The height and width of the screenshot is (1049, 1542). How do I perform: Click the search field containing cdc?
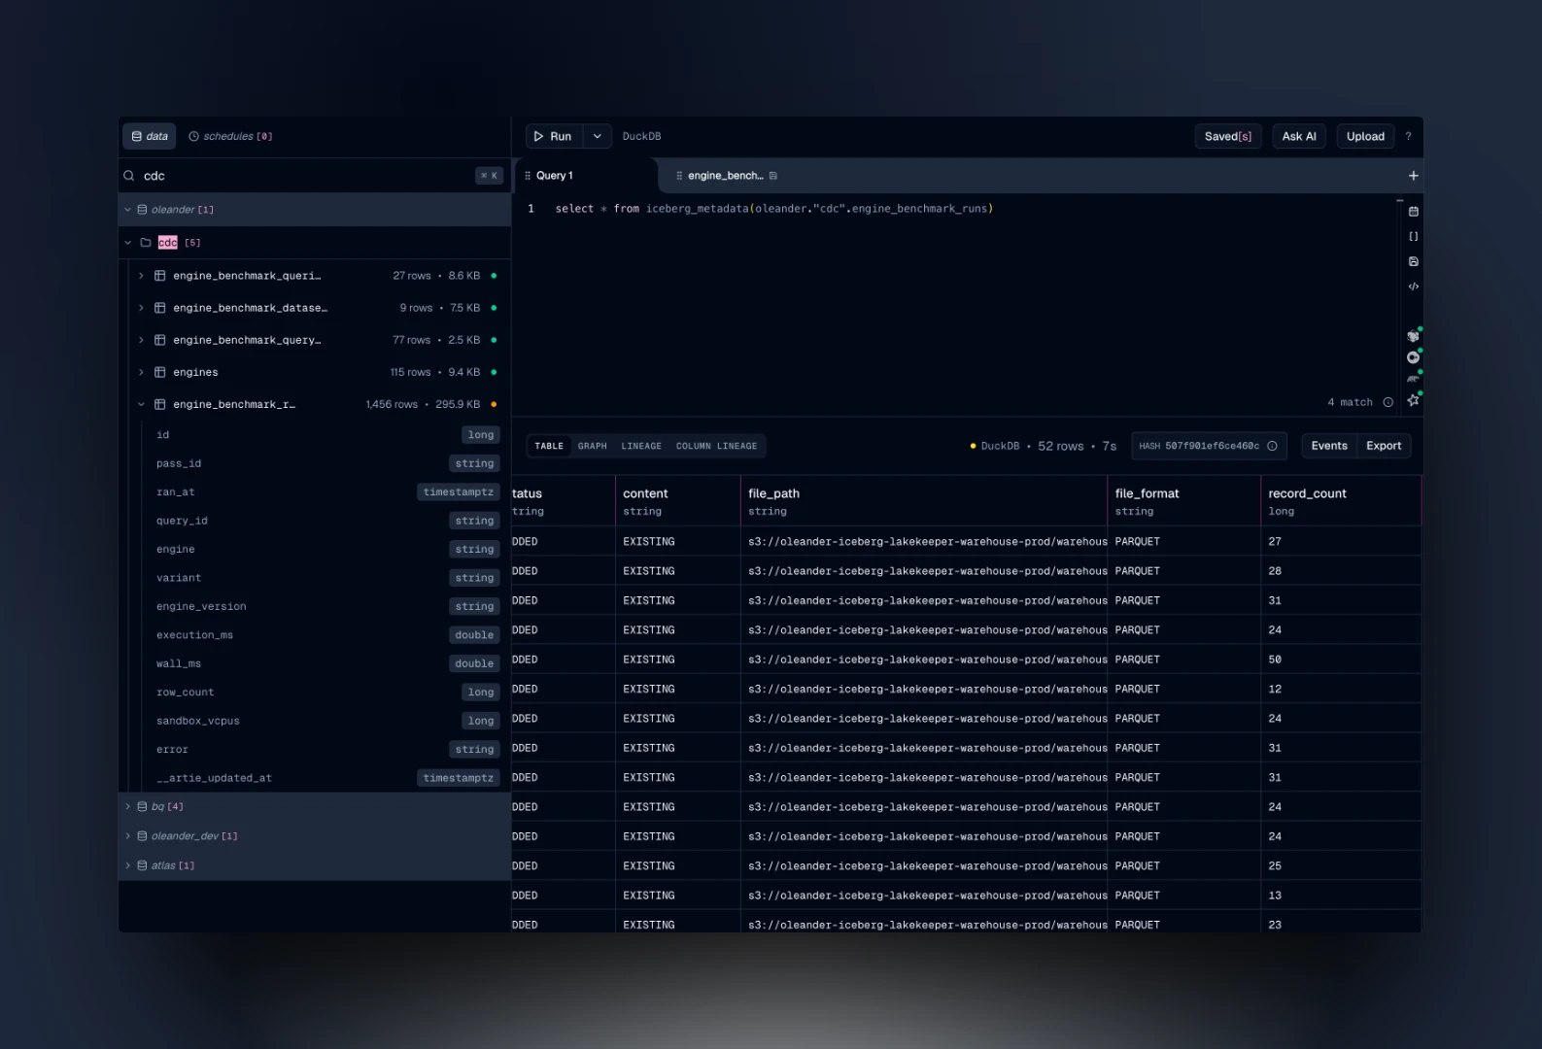[x=313, y=176]
